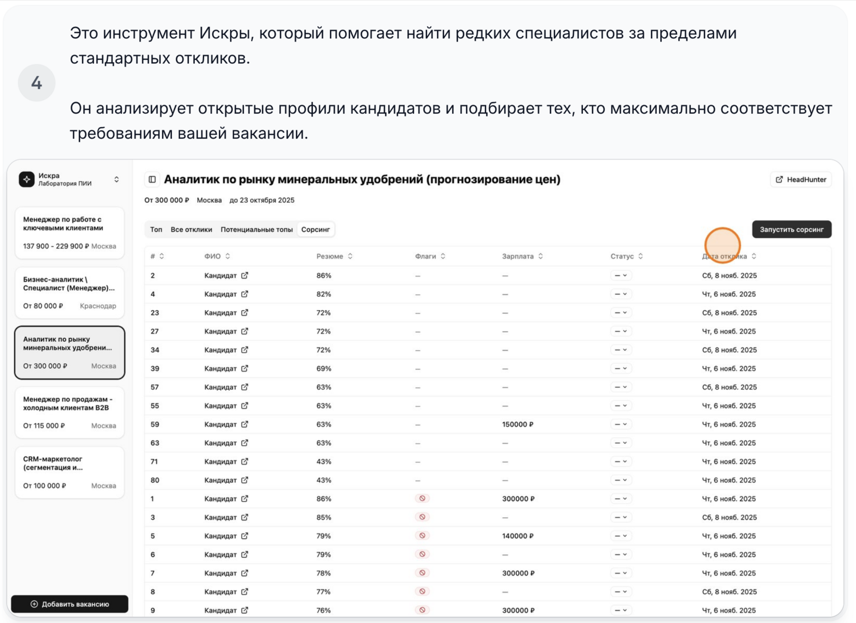Open the status dropdown for candidate 9
856x623 pixels.
tap(621, 610)
